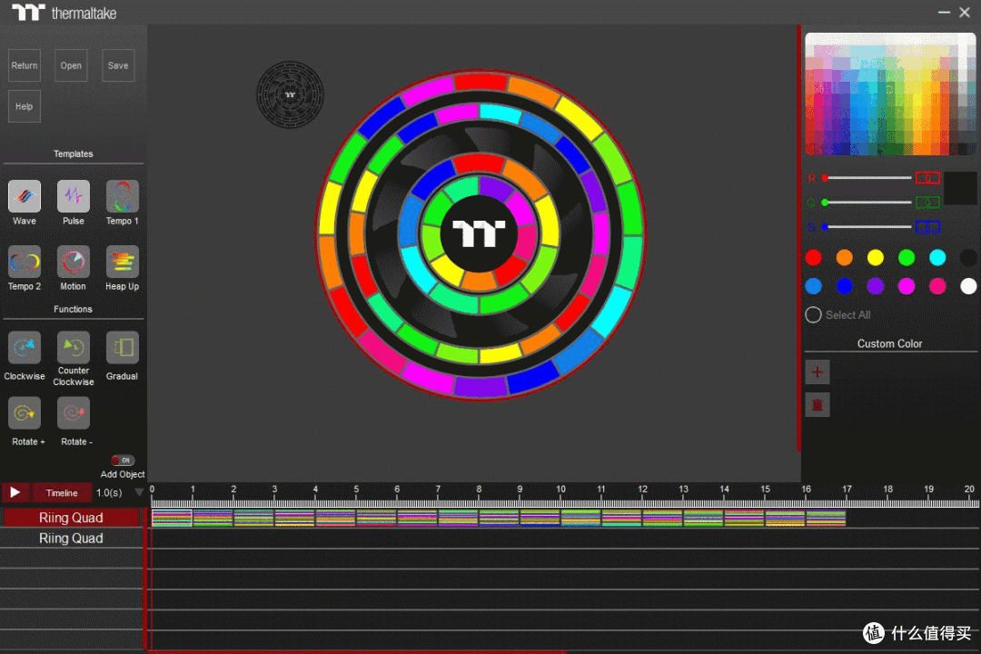This screenshot has height=654, width=981.
Task: Select the Counter Clockwise function
Action: click(x=74, y=347)
